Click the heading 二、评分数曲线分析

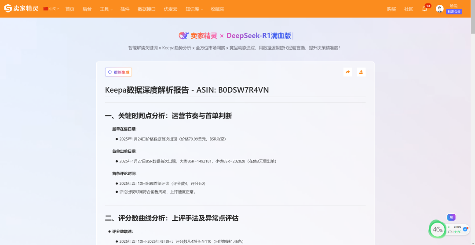coord(172,218)
